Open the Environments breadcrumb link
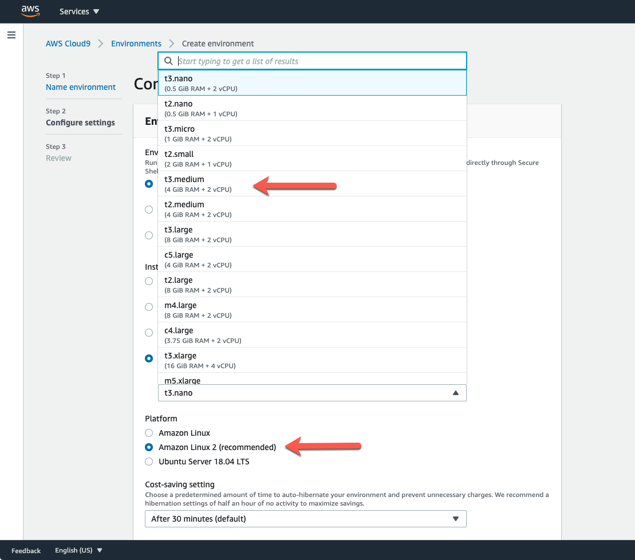The height and width of the screenshot is (560, 635). (x=136, y=44)
